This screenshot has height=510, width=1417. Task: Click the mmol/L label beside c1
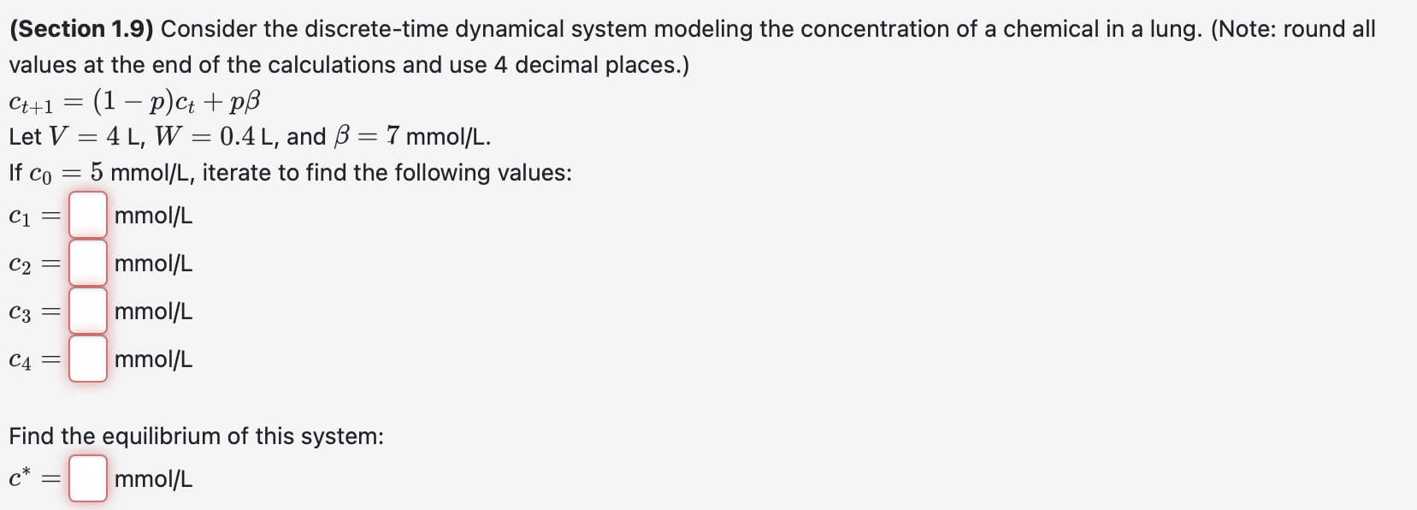tap(153, 216)
